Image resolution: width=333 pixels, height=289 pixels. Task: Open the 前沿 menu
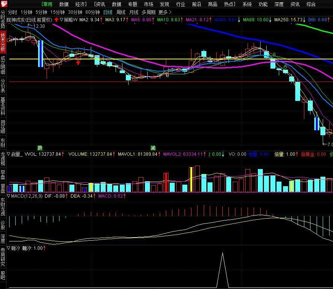tap(197, 4)
